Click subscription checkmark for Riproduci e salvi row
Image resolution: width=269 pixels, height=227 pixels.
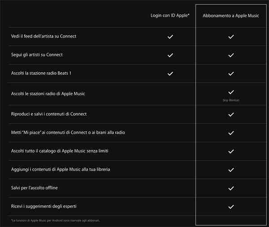tap(231, 115)
